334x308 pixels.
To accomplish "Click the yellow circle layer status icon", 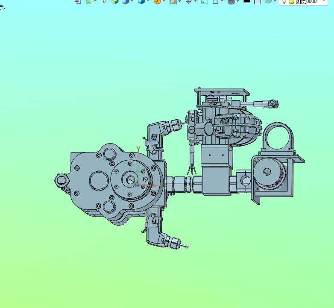I will [291, 2].
